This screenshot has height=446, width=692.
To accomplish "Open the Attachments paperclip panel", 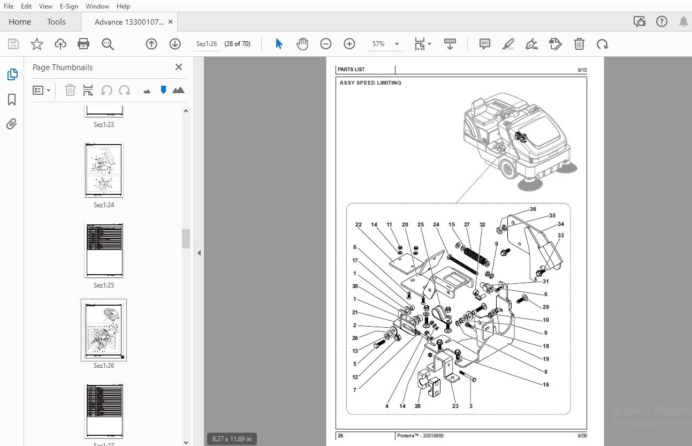I will [12, 124].
